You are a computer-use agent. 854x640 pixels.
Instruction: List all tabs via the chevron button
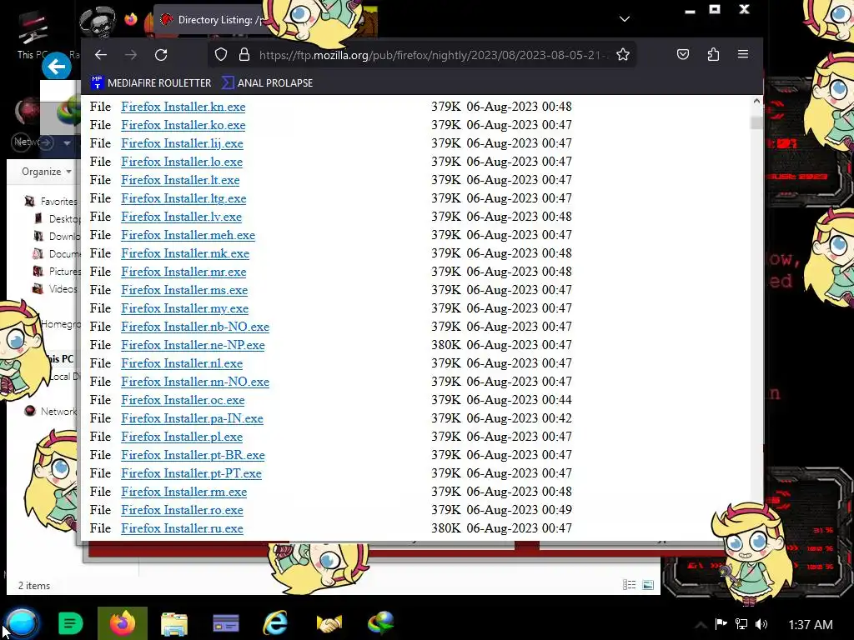point(625,19)
